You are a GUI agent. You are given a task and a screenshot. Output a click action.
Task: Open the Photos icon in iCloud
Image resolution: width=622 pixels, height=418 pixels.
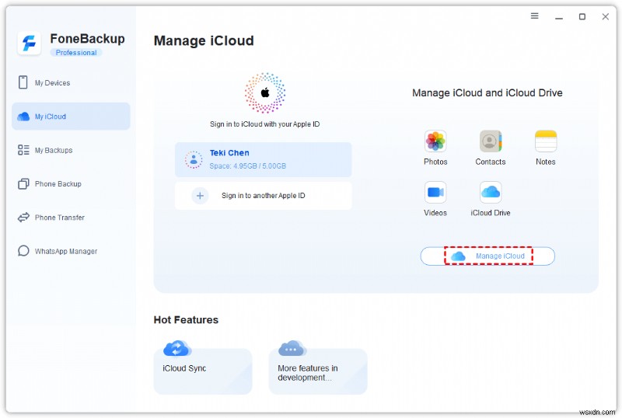point(435,141)
